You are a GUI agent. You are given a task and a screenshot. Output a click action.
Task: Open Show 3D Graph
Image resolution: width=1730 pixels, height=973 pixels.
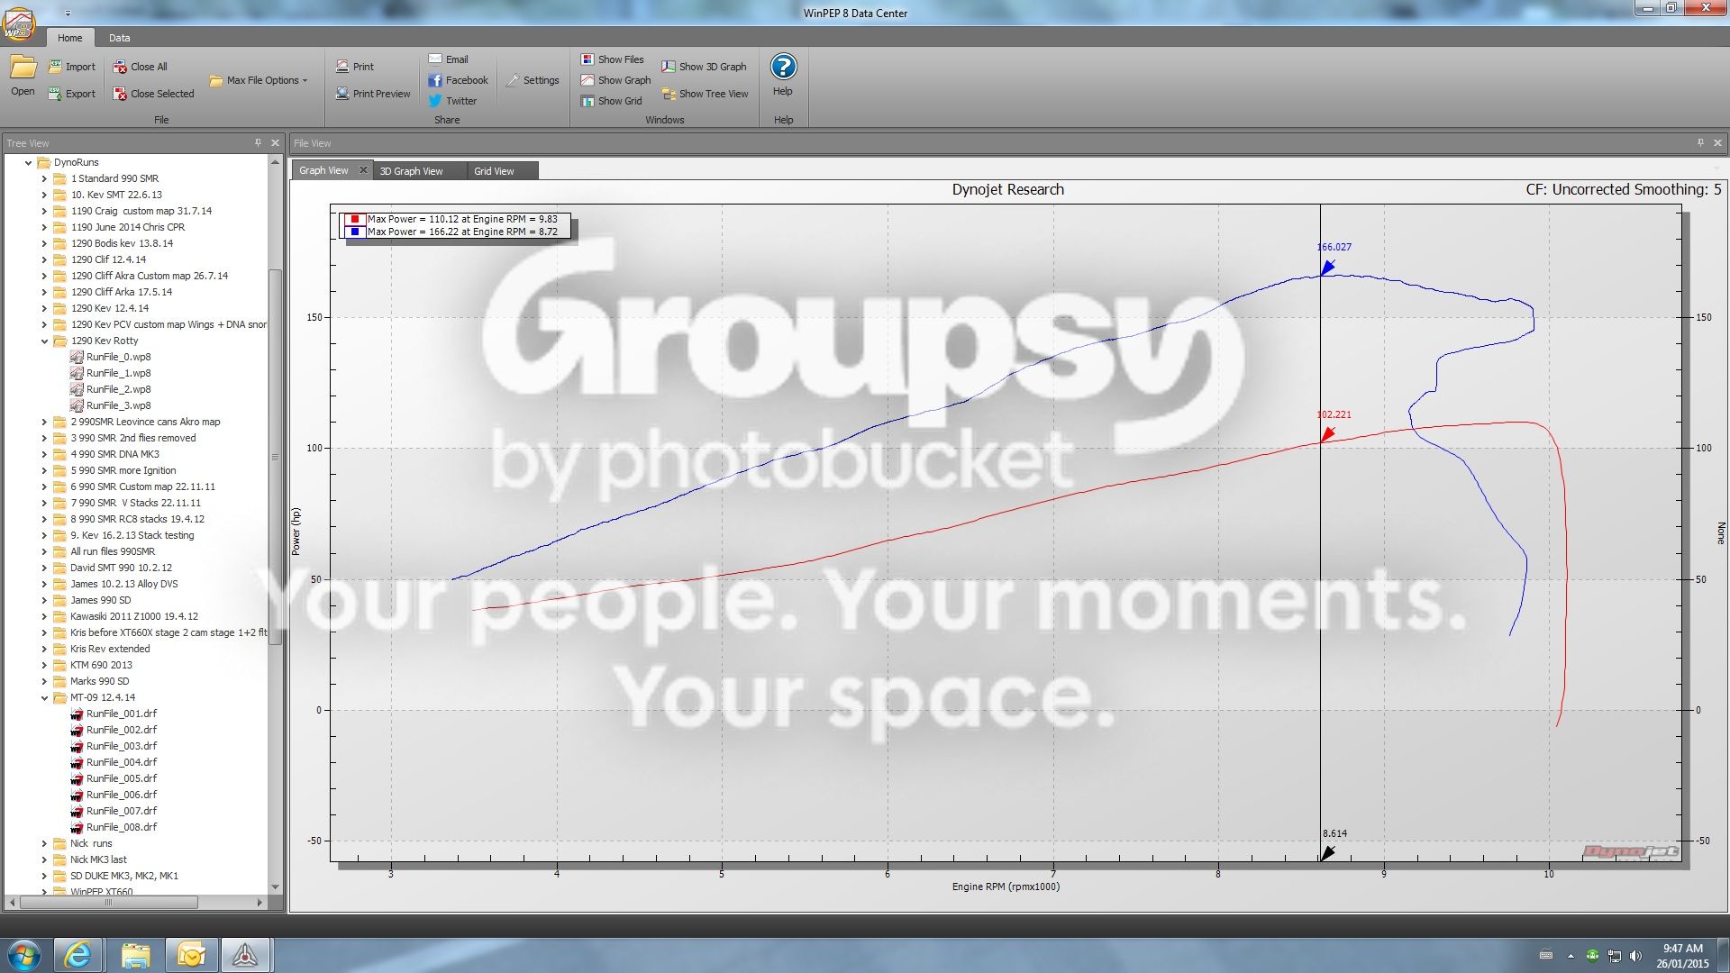click(704, 67)
